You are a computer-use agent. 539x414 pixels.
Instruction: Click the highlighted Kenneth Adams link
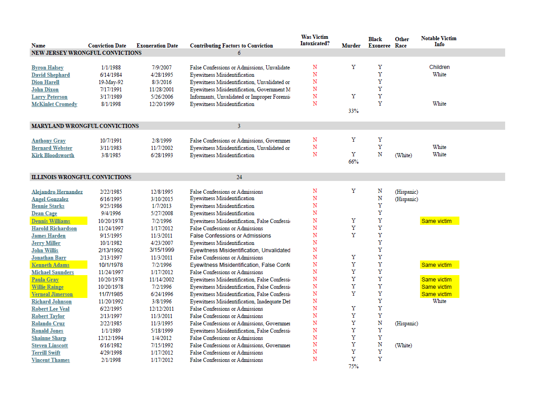(x=50, y=265)
